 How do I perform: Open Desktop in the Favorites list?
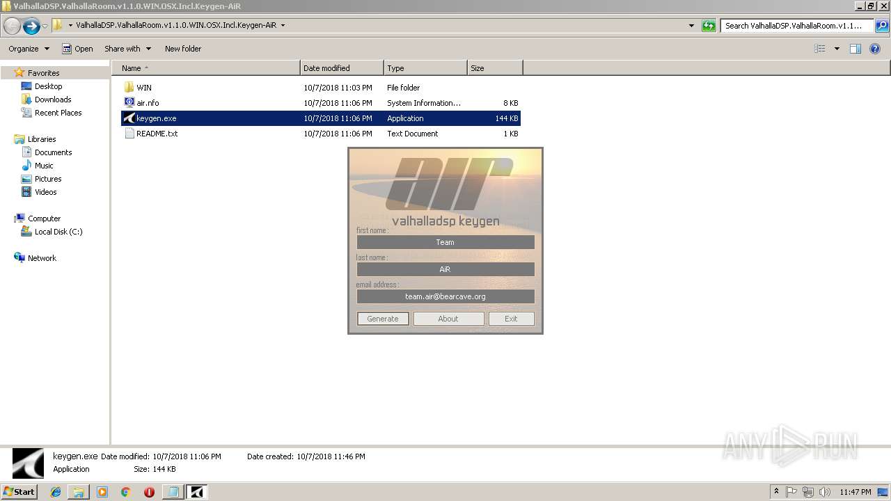click(48, 86)
